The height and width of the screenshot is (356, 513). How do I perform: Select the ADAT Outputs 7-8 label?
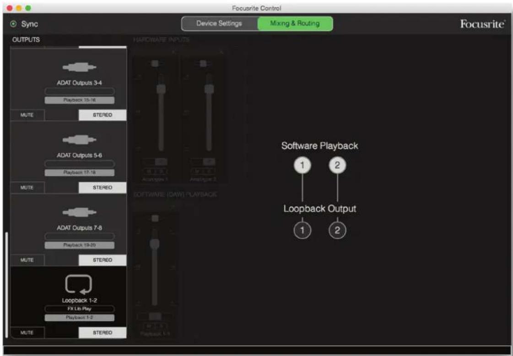point(80,228)
